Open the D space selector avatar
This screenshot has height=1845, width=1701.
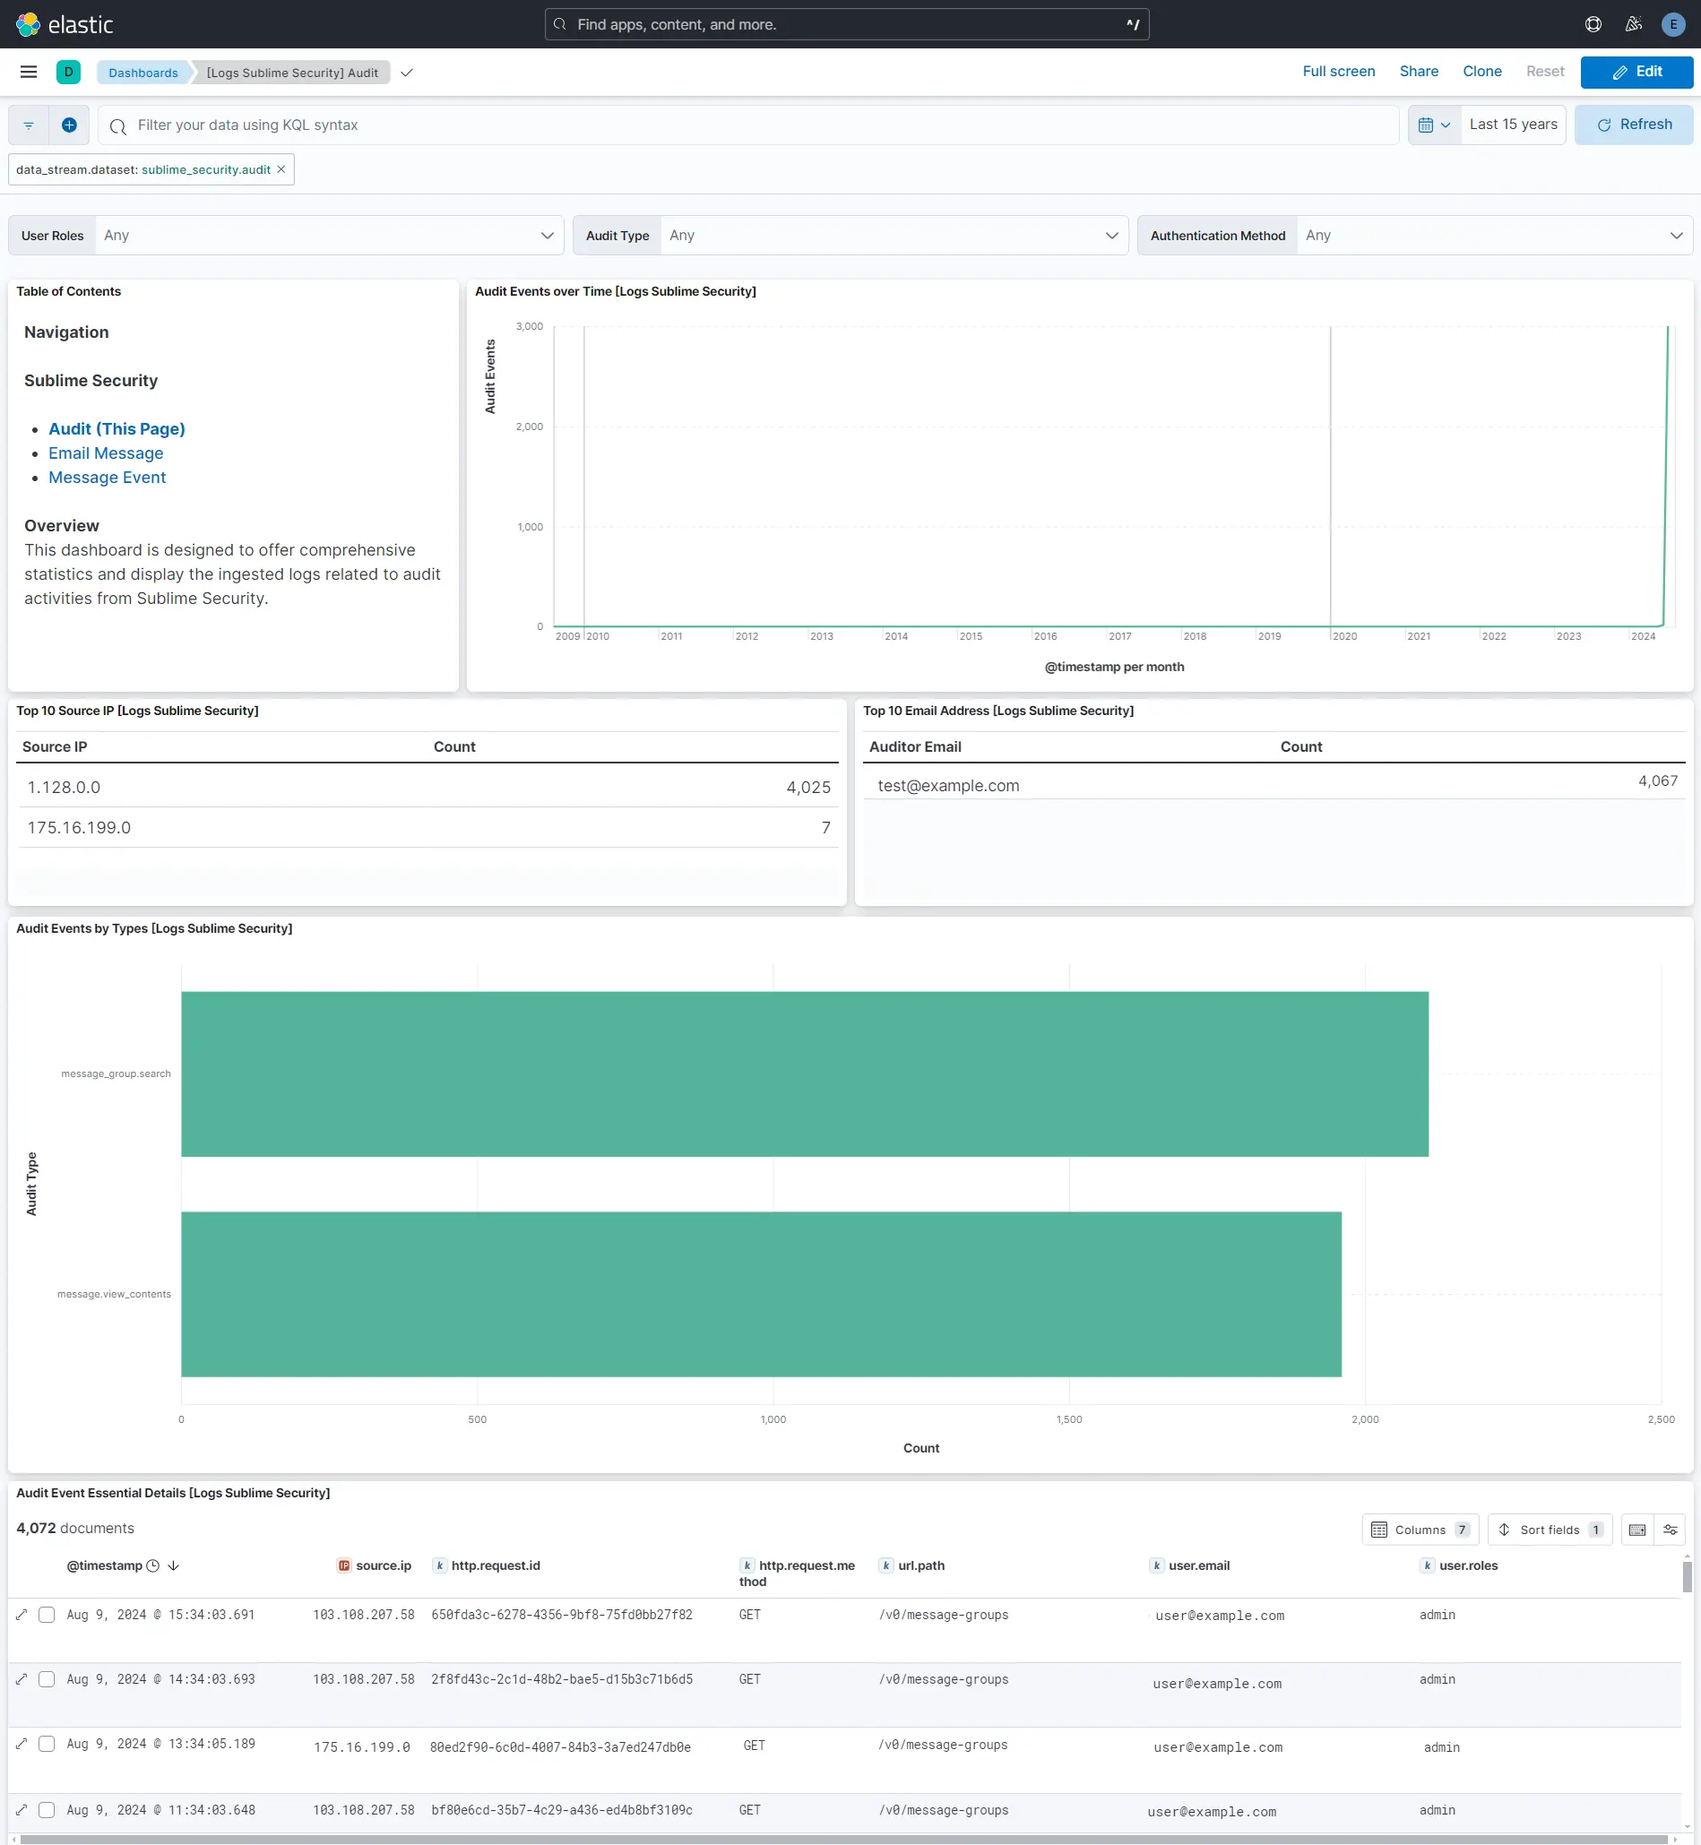(68, 72)
